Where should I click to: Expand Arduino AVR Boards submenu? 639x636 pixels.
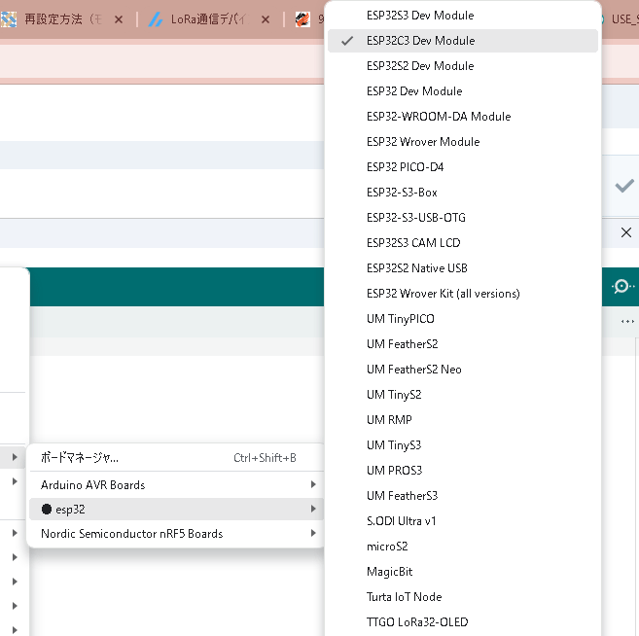(176, 485)
